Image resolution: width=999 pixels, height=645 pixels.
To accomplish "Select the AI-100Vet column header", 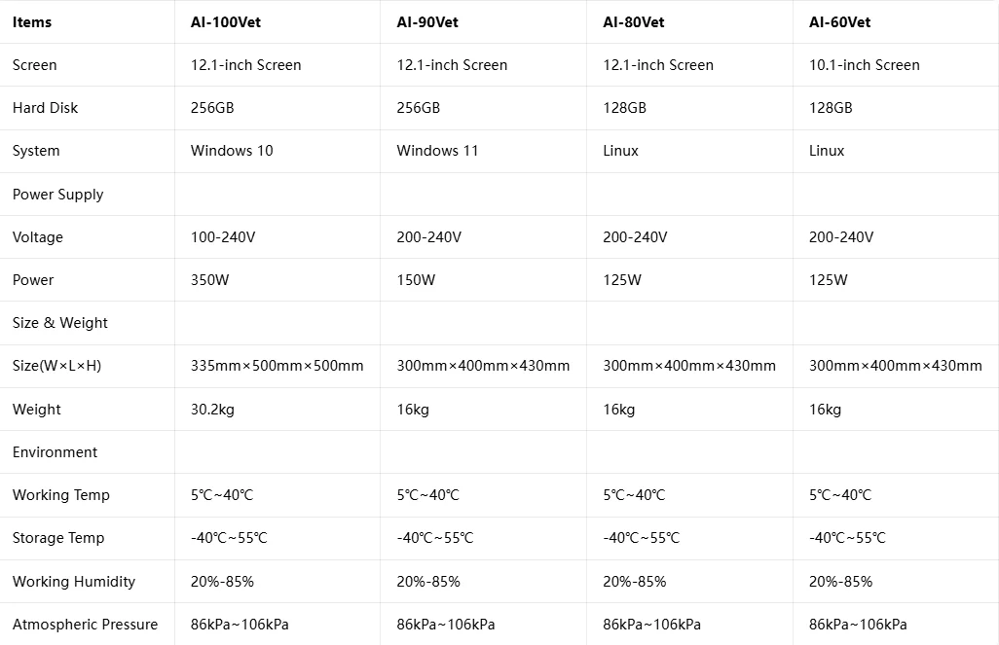I will coord(227,22).
